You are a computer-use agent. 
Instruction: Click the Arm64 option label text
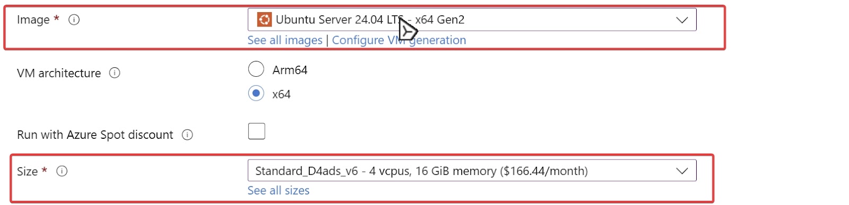(290, 70)
